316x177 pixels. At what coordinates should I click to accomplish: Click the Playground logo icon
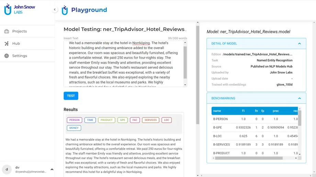65,10
